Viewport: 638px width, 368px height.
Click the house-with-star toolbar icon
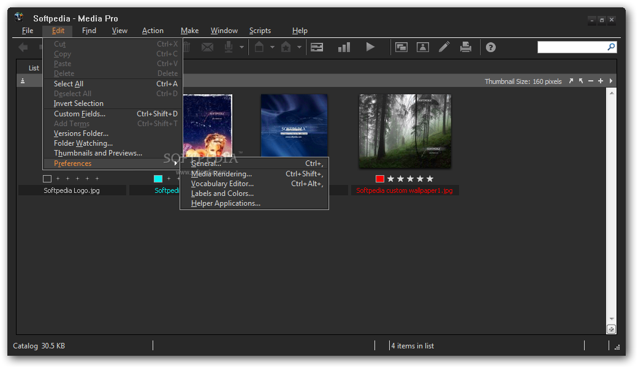click(x=286, y=47)
